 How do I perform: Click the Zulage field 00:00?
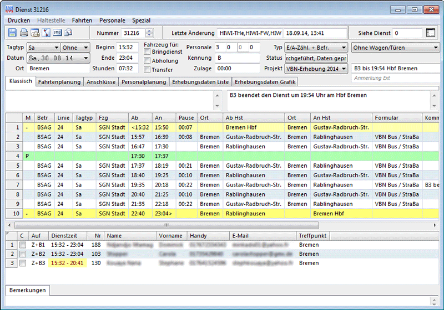point(237,68)
